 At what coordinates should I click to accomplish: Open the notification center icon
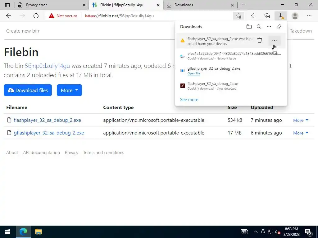(x=308, y=232)
